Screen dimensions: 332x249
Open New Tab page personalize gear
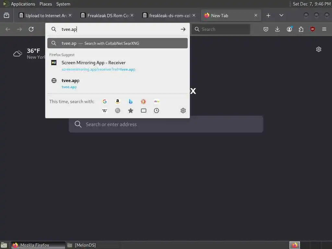point(319,49)
